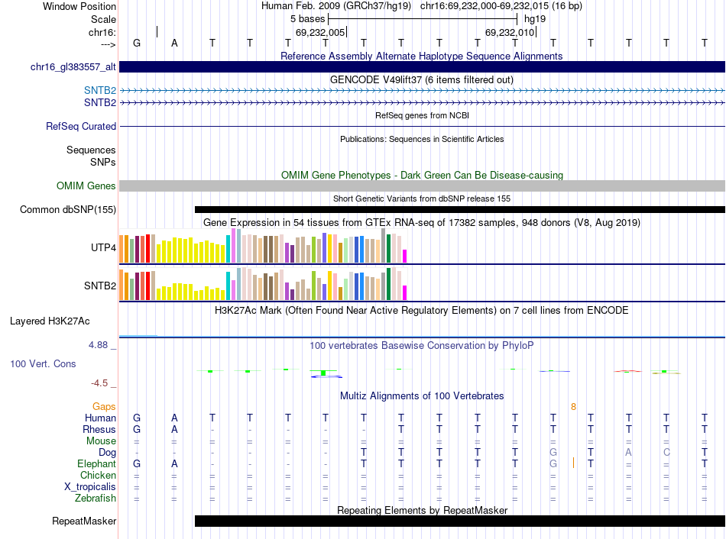This screenshot has height=539, width=726.
Task: Click the RepeatMasker track label
Action: point(84,521)
